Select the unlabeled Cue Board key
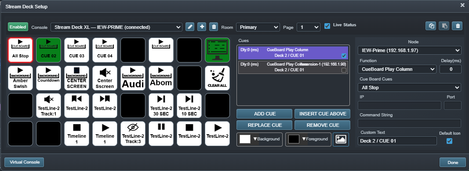Screen dimensions: 469x171 [x=161, y=50]
